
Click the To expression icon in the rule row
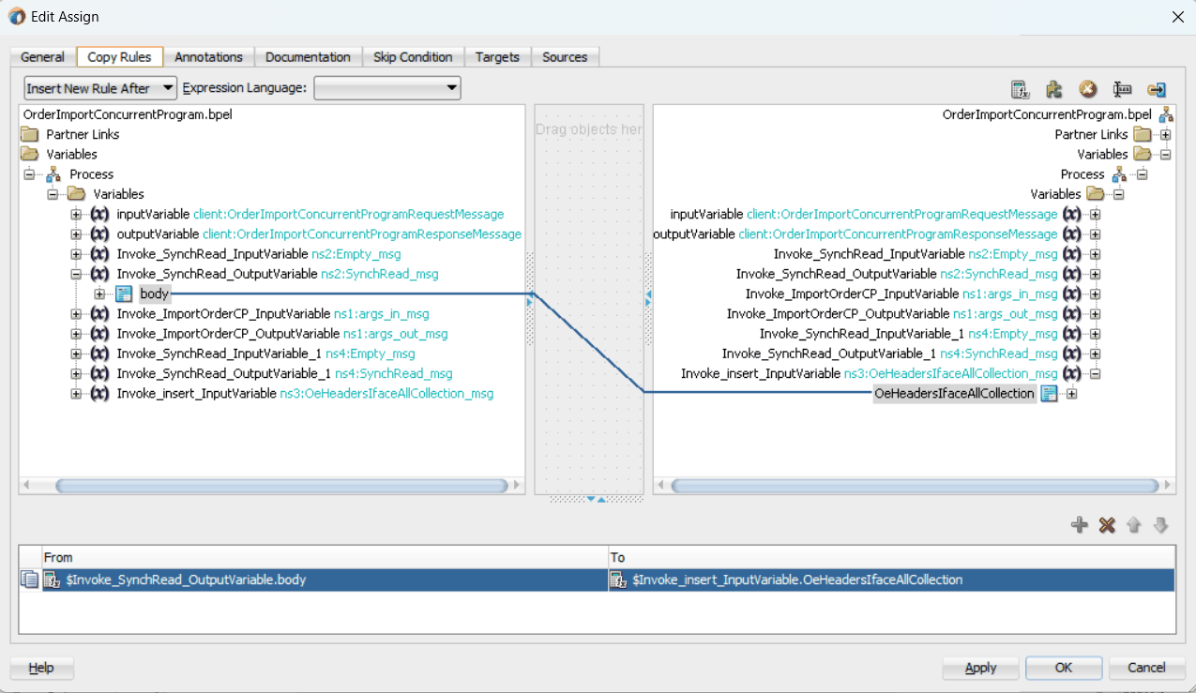click(x=619, y=580)
